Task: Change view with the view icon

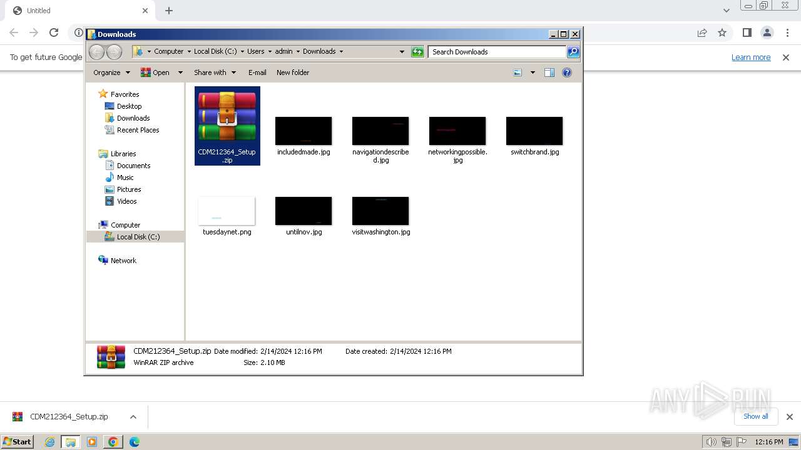Action: coord(518,72)
